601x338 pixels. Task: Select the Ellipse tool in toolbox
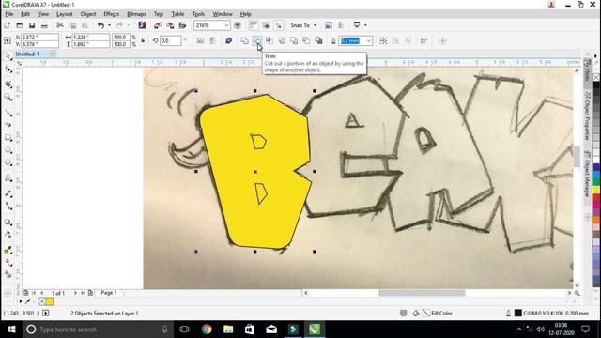[x=8, y=150]
